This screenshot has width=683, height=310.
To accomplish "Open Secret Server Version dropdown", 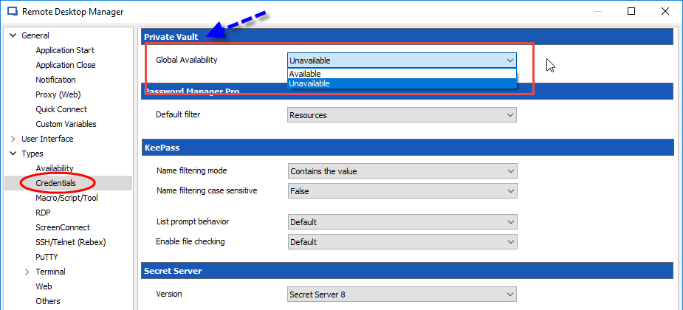I will 401,294.
